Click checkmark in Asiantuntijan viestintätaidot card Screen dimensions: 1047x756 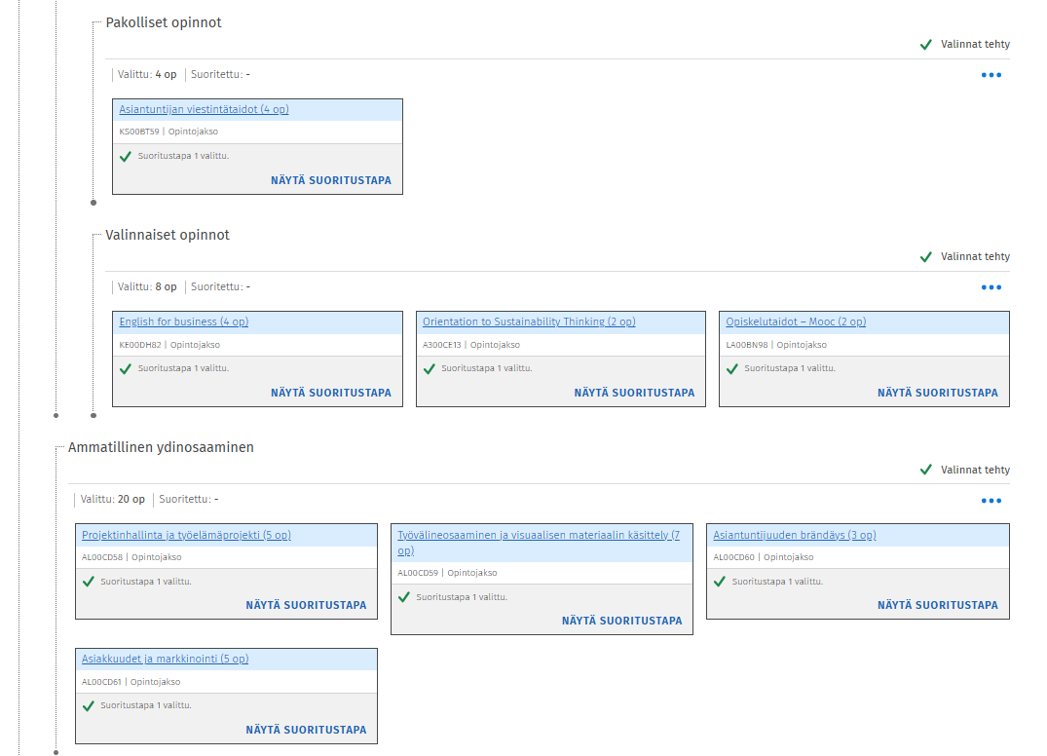(125, 156)
